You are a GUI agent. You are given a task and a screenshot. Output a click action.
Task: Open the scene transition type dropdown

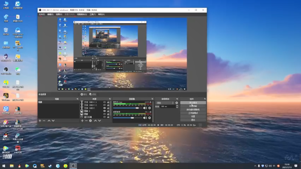click(x=164, y=103)
